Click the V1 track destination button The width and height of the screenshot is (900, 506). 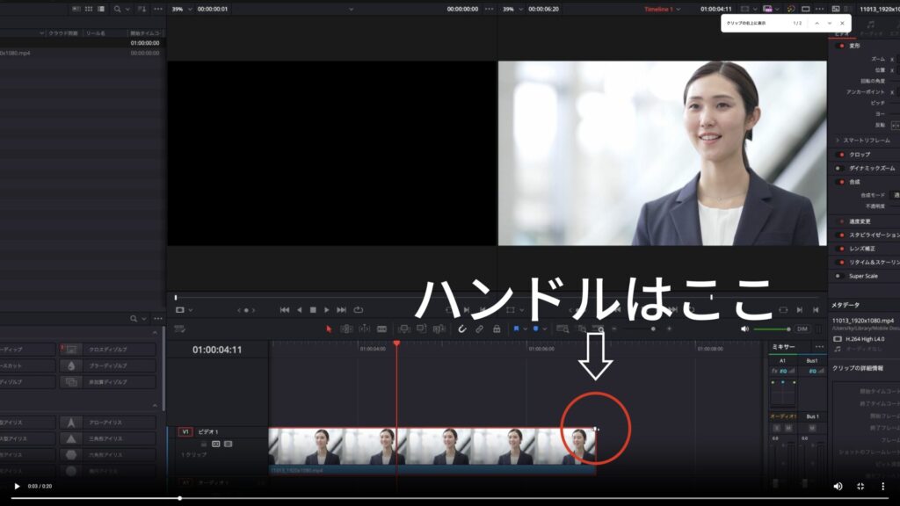pyautogui.click(x=185, y=432)
